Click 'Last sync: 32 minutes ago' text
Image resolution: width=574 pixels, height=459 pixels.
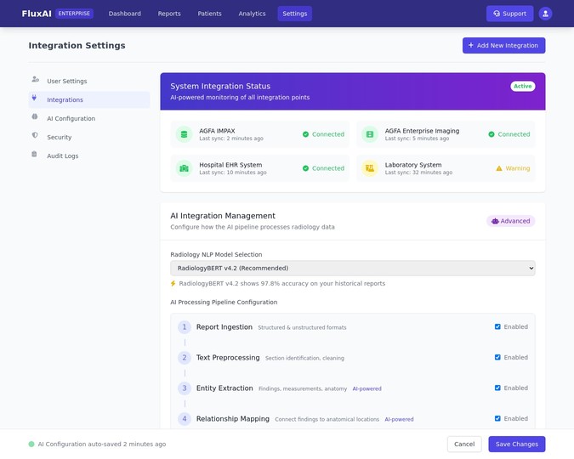(418, 173)
